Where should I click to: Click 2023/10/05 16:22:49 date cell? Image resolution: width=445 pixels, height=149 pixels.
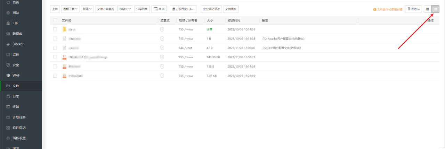click(x=241, y=76)
